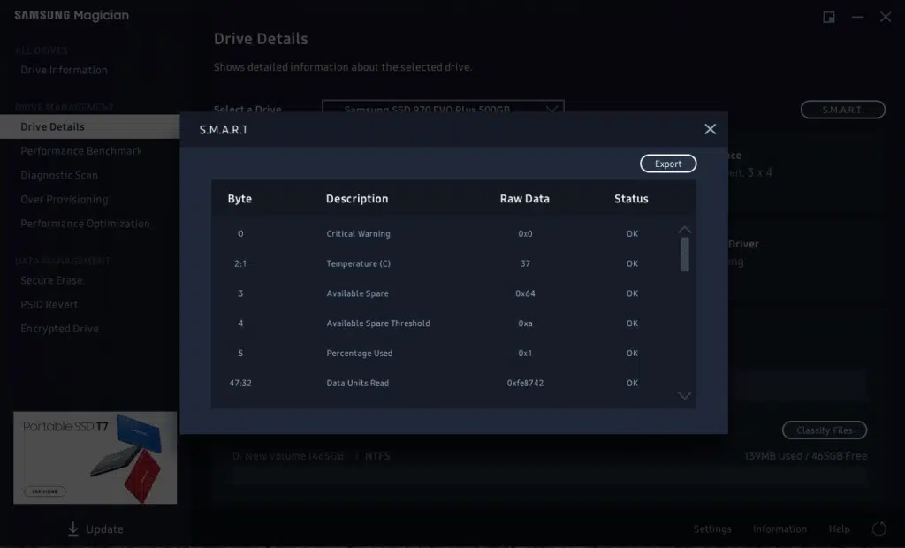Click the Samsung Magician logo
The image size is (905, 548).
pyautogui.click(x=72, y=16)
